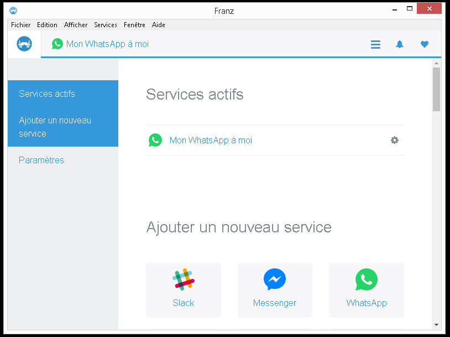This screenshot has height=337, width=450.
Task: Click the Franz mustache logo button
Action: click(24, 44)
